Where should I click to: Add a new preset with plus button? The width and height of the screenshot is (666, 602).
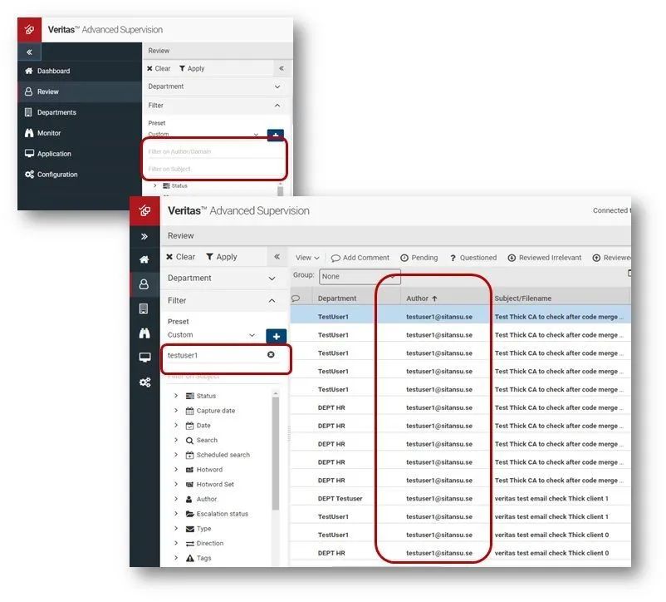coord(276,336)
